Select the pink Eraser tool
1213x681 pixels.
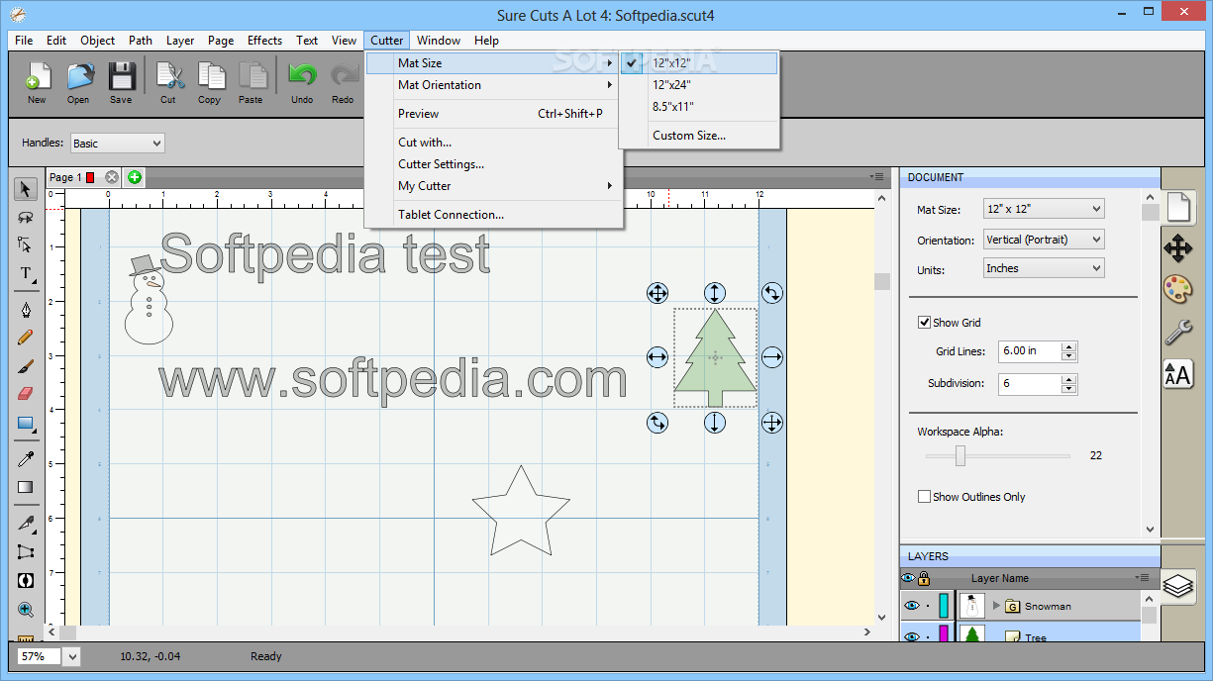[26, 393]
